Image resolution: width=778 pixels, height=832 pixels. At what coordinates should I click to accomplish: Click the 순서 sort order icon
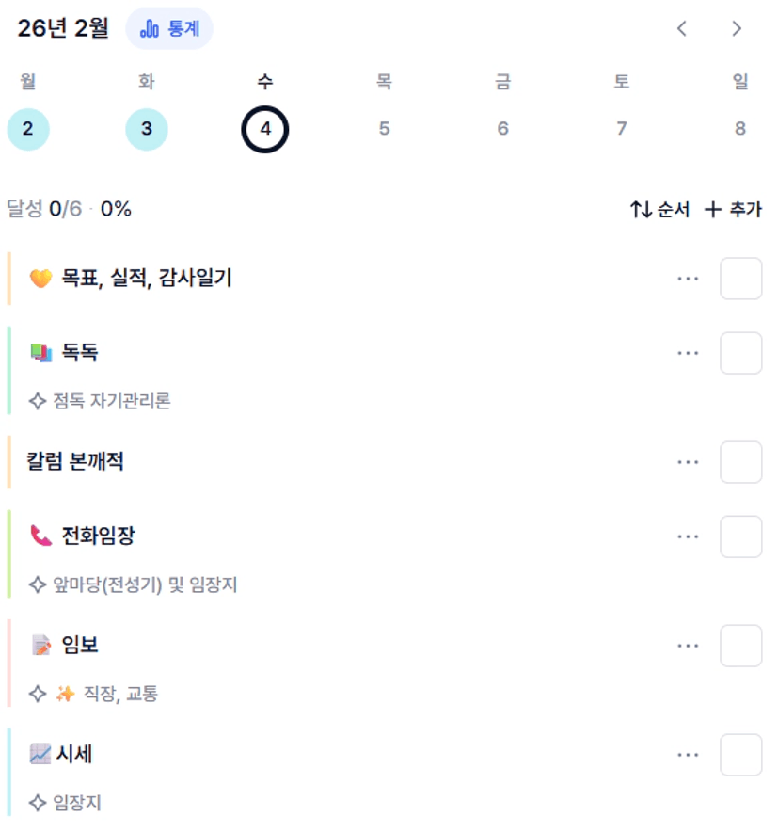pos(642,210)
